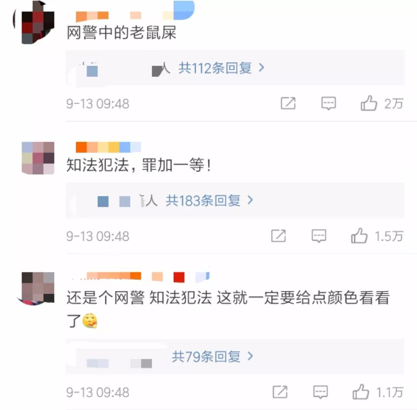Tap the reply icon on the 知法犯法，罪加一等 comment
This screenshot has height=410, width=417.
coord(319,236)
